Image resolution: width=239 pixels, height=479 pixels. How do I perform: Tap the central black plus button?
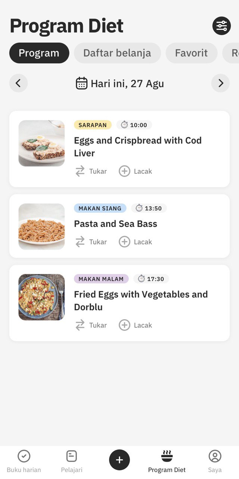point(119,460)
